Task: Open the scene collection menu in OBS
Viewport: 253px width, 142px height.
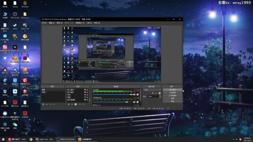Action: pyautogui.click(x=80, y=23)
